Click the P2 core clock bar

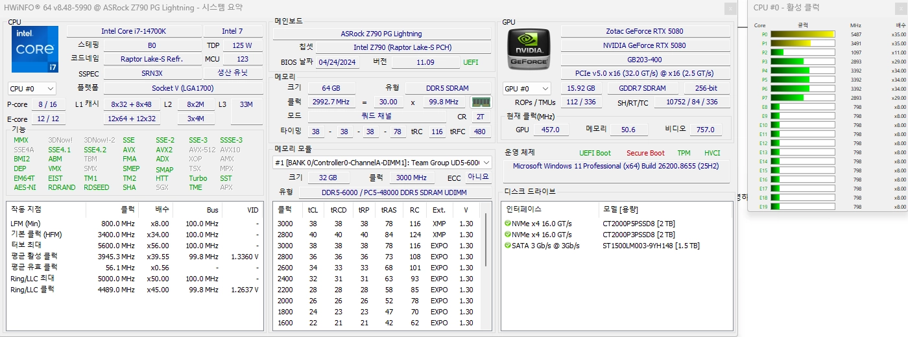tap(802, 52)
